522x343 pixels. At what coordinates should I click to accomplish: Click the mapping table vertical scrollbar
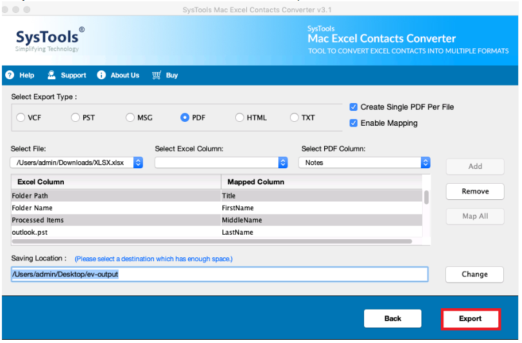[x=426, y=197]
